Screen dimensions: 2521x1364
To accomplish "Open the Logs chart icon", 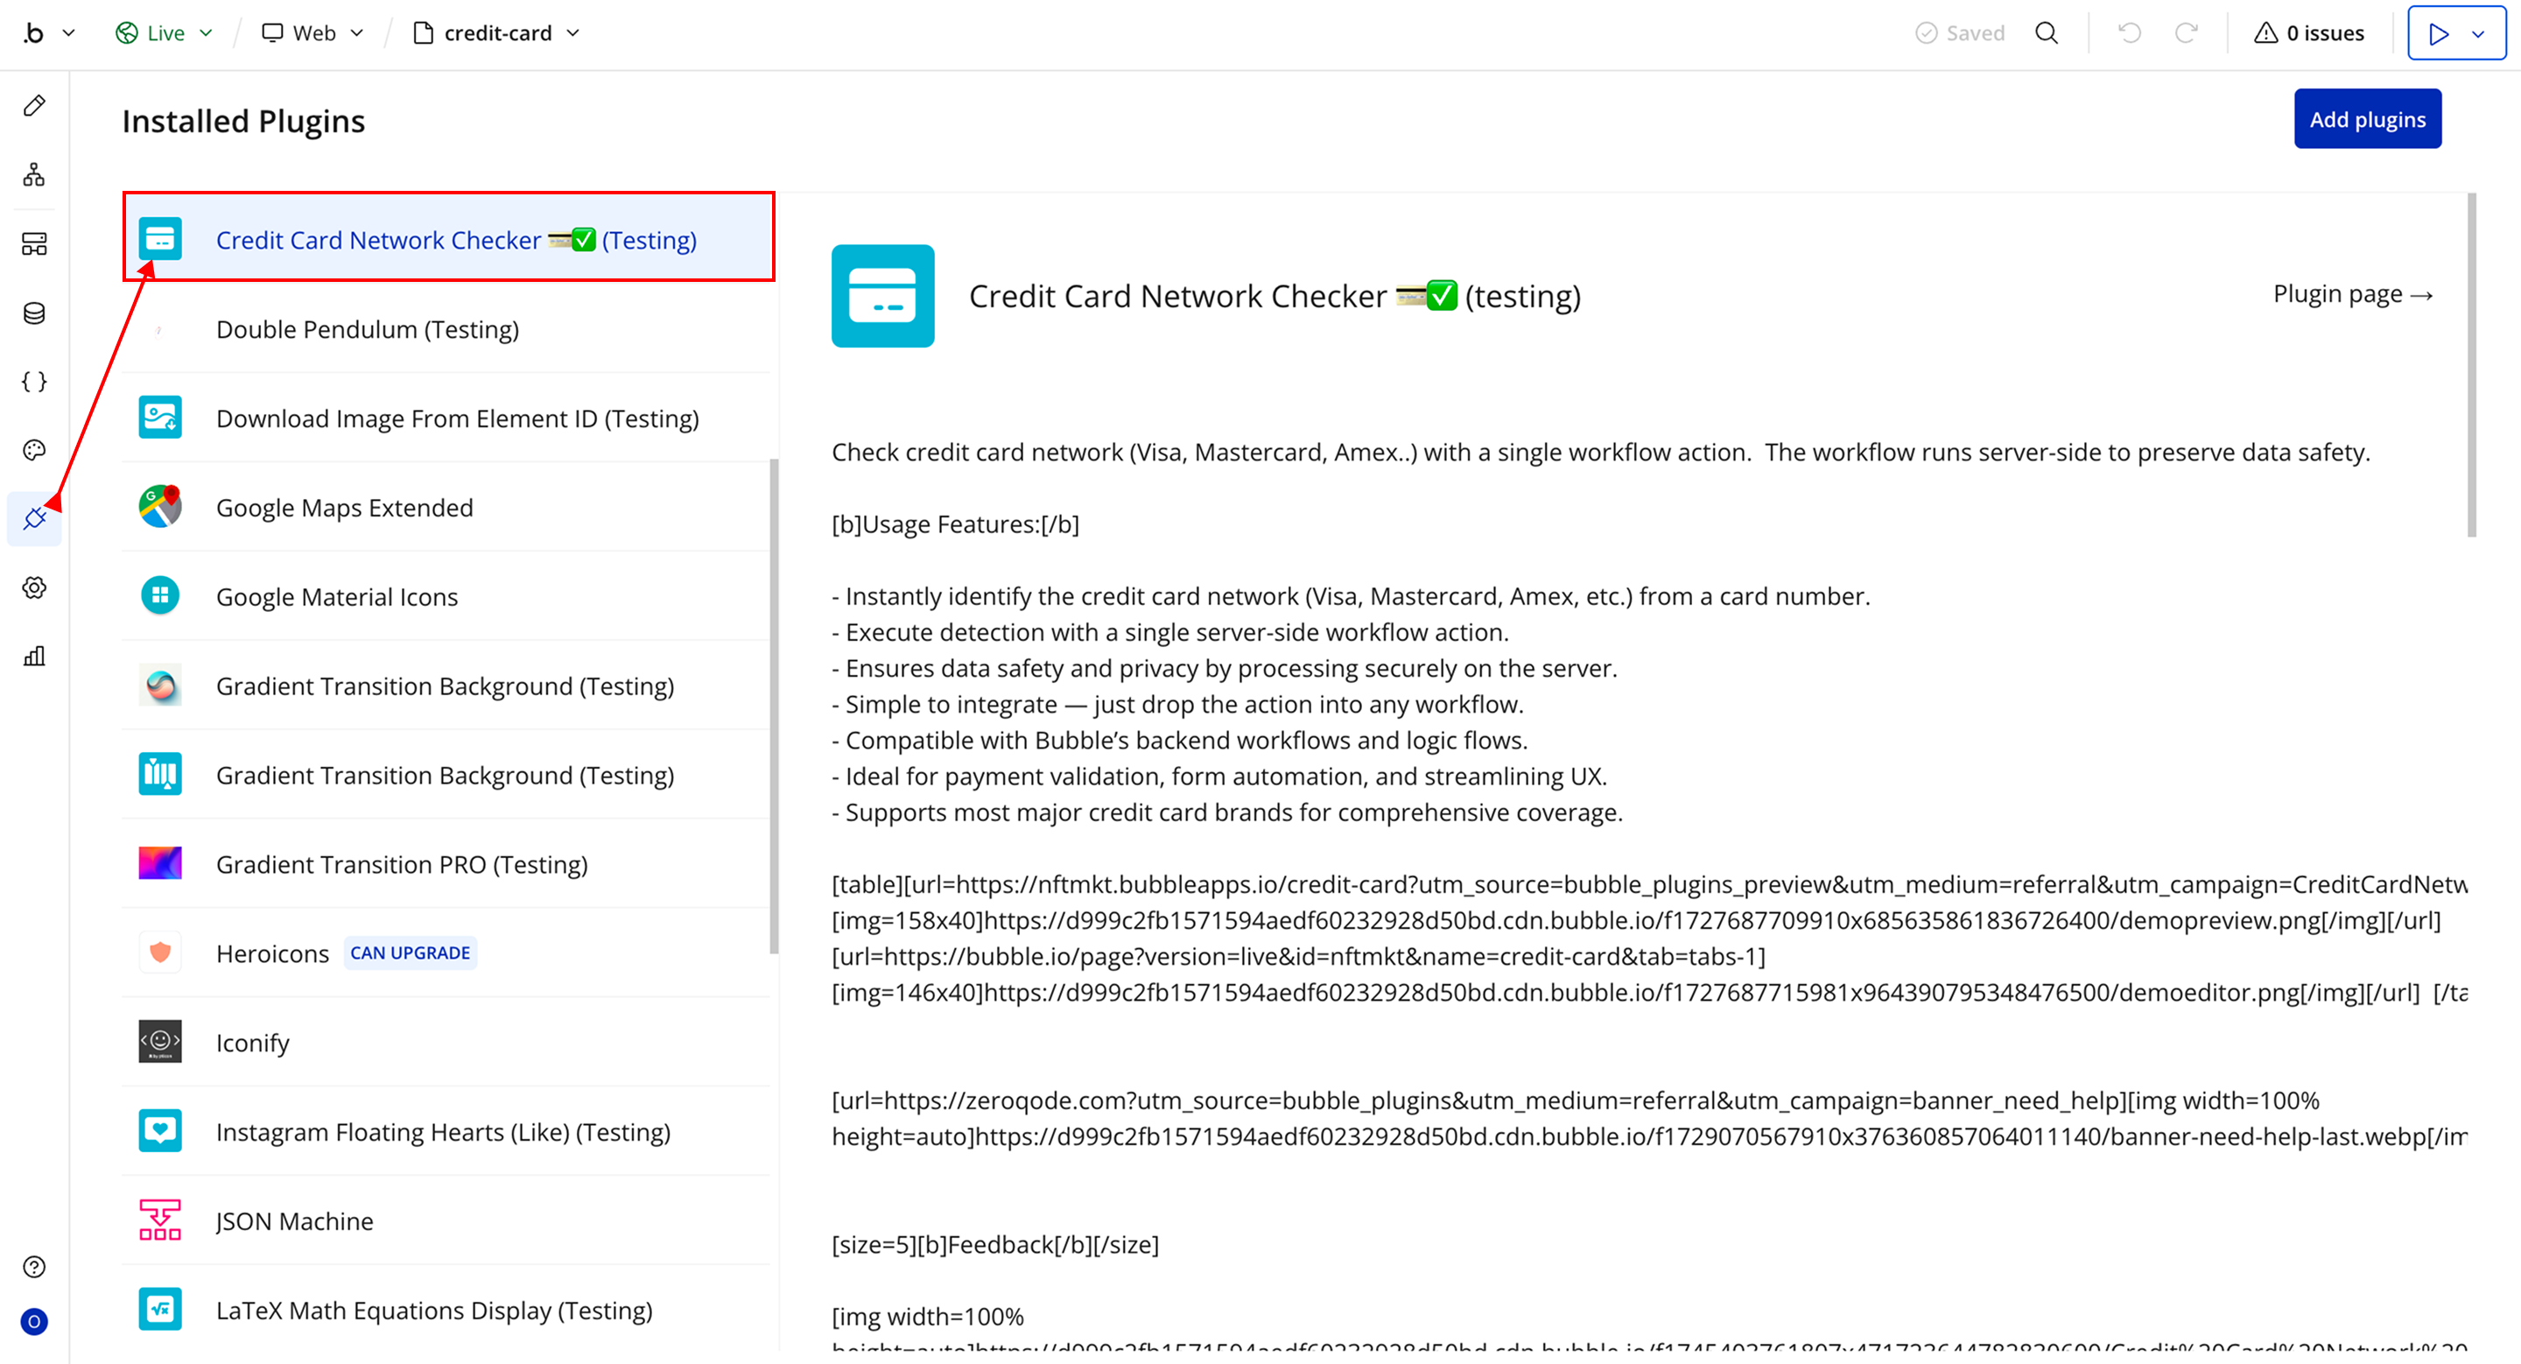I will click(x=34, y=657).
